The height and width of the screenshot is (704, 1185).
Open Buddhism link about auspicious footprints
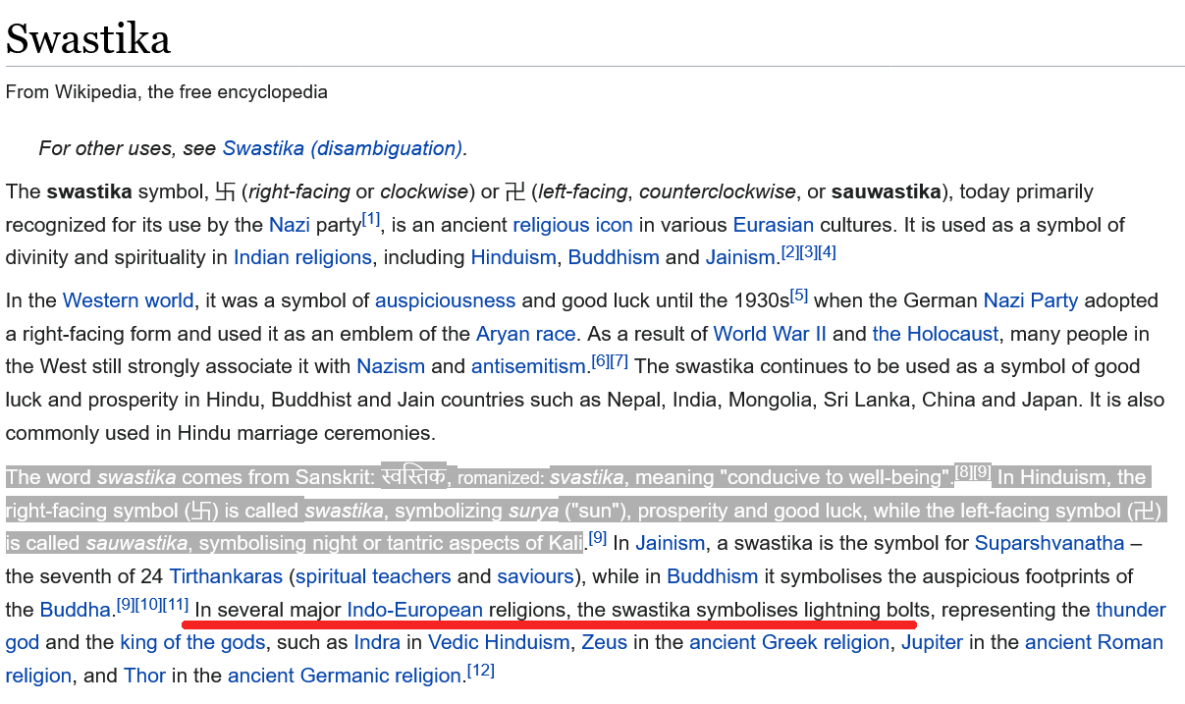[713, 576]
